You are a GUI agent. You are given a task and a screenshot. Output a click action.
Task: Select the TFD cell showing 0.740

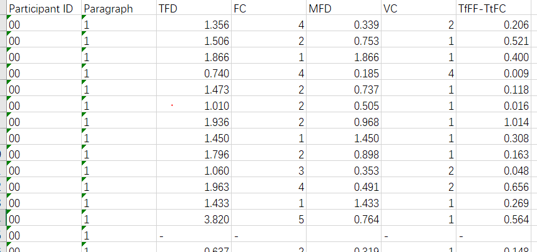click(194, 72)
